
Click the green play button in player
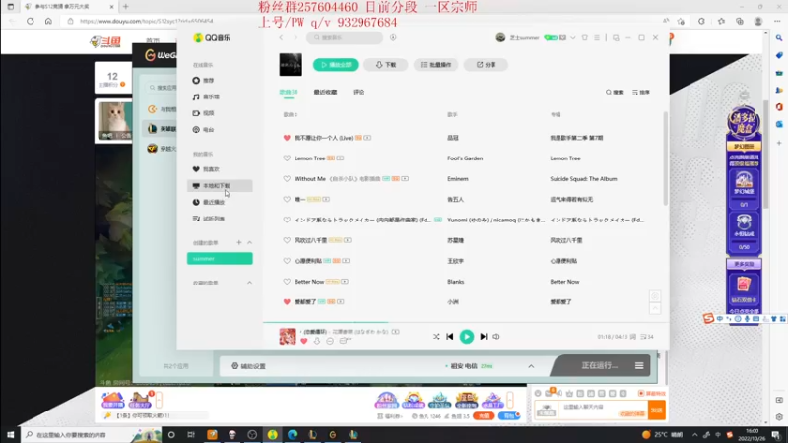(x=466, y=337)
